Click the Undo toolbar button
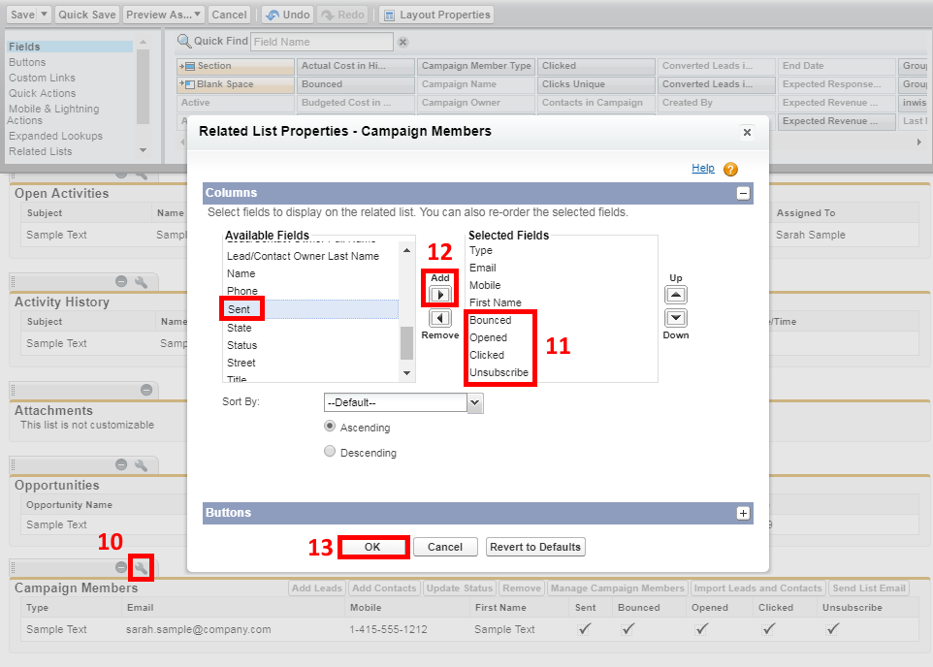933x667 pixels. point(288,15)
